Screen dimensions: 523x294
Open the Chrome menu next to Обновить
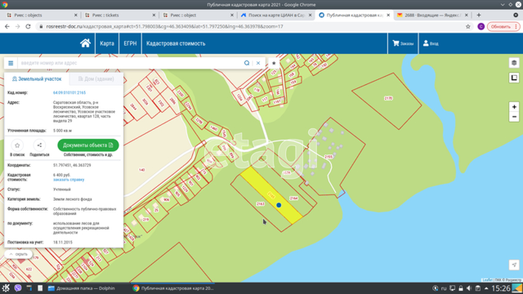[517, 26]
